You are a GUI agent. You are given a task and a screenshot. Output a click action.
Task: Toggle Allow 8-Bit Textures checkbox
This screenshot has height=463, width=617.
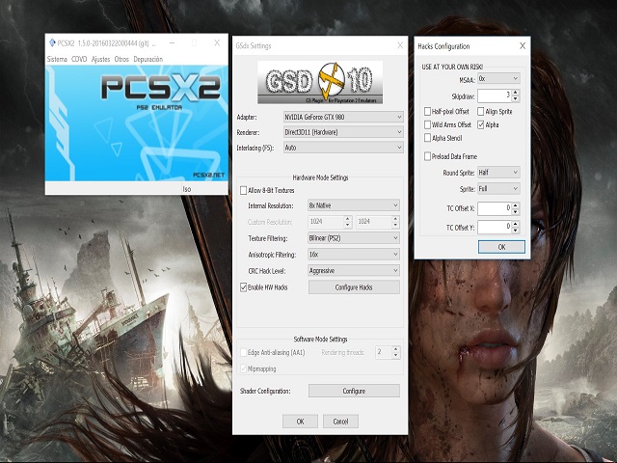click(x=244, y=191)
